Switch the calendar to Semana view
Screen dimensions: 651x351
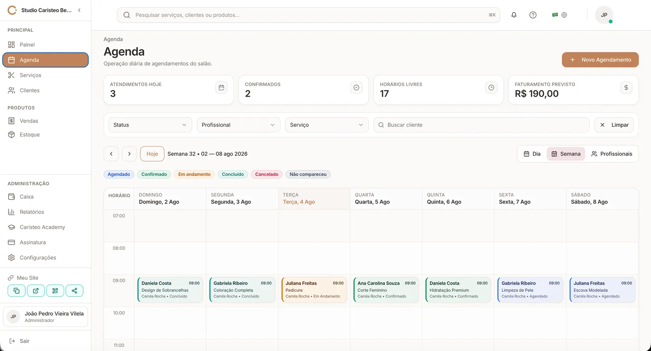pos(566,154)
